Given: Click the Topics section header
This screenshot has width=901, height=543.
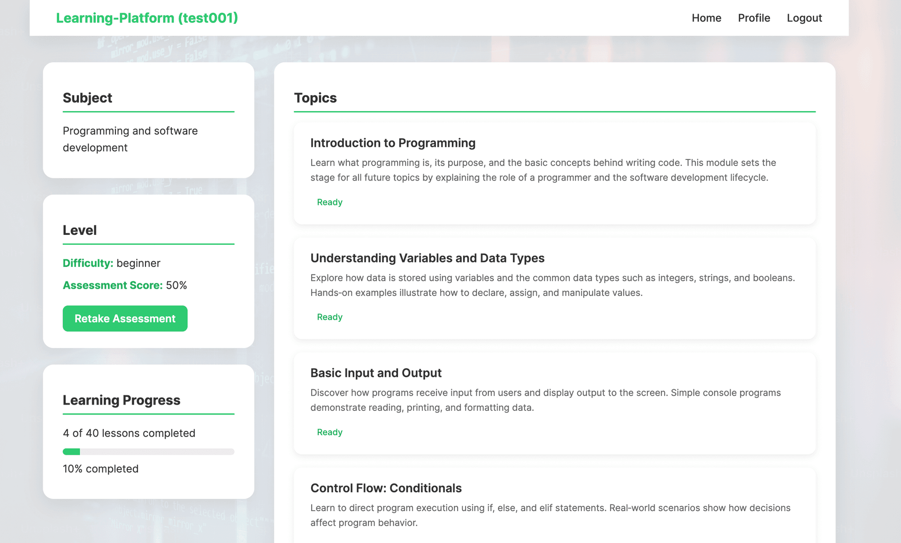Looking at the screenshot, I should [315, 98].
